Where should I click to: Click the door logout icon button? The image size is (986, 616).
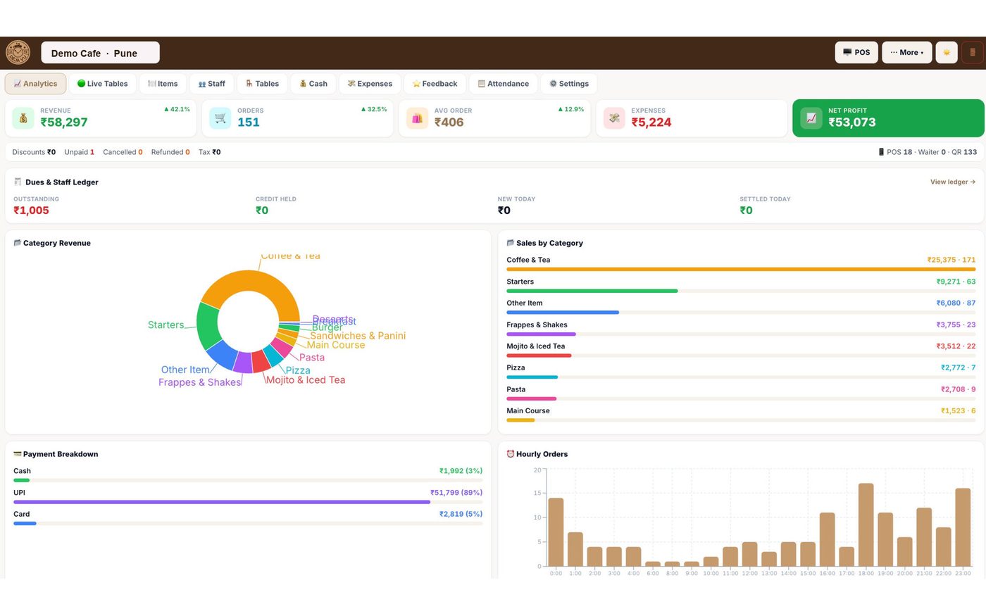tap(973, 52)
